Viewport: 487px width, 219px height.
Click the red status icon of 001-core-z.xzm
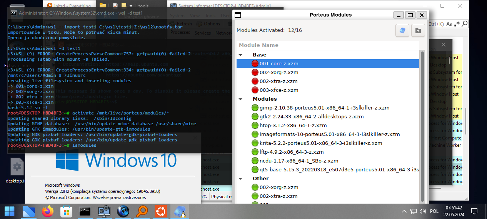coord(255,64)
